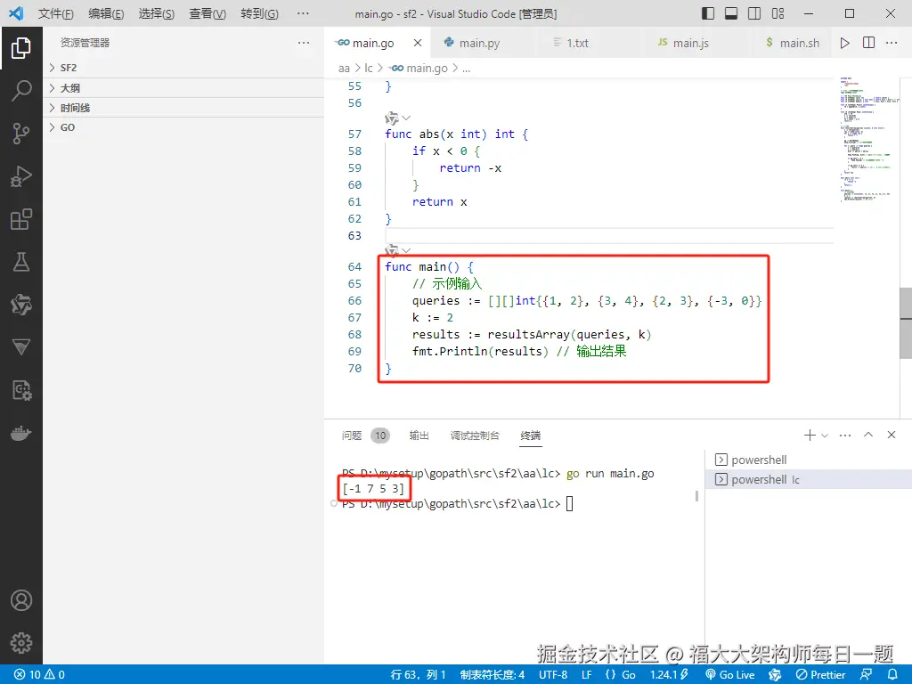Open terminal panel more actions ellipsis

pos(845,435)
